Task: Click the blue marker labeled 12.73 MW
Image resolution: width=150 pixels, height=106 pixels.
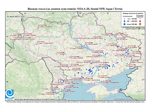Action: coord(38,28)
